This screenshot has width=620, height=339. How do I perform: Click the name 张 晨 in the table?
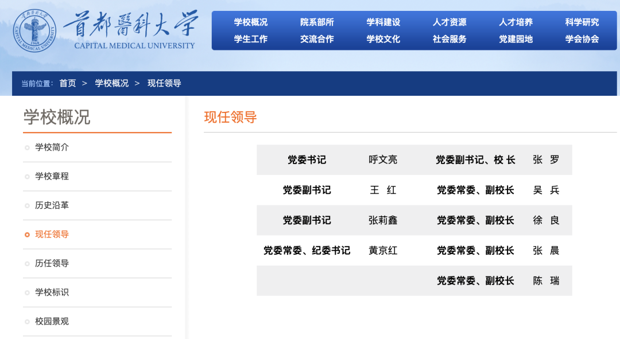546,251
